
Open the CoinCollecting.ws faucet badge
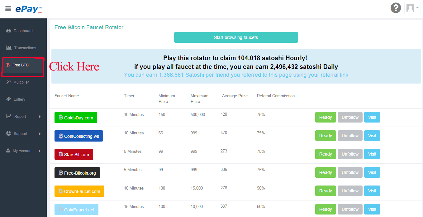79,136
